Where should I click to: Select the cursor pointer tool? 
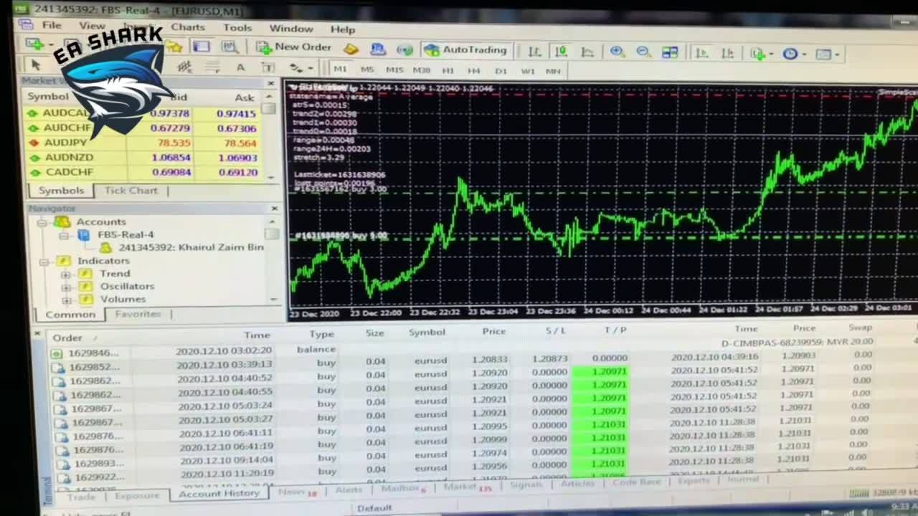coord(35,64)
